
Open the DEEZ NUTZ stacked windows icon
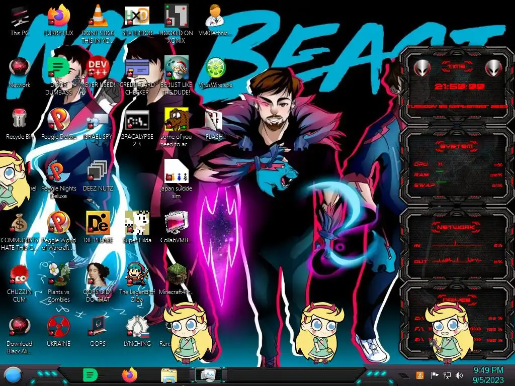98,176
